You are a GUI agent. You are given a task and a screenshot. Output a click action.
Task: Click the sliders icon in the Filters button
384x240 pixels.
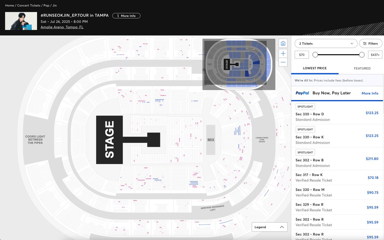tap(365, 44)
